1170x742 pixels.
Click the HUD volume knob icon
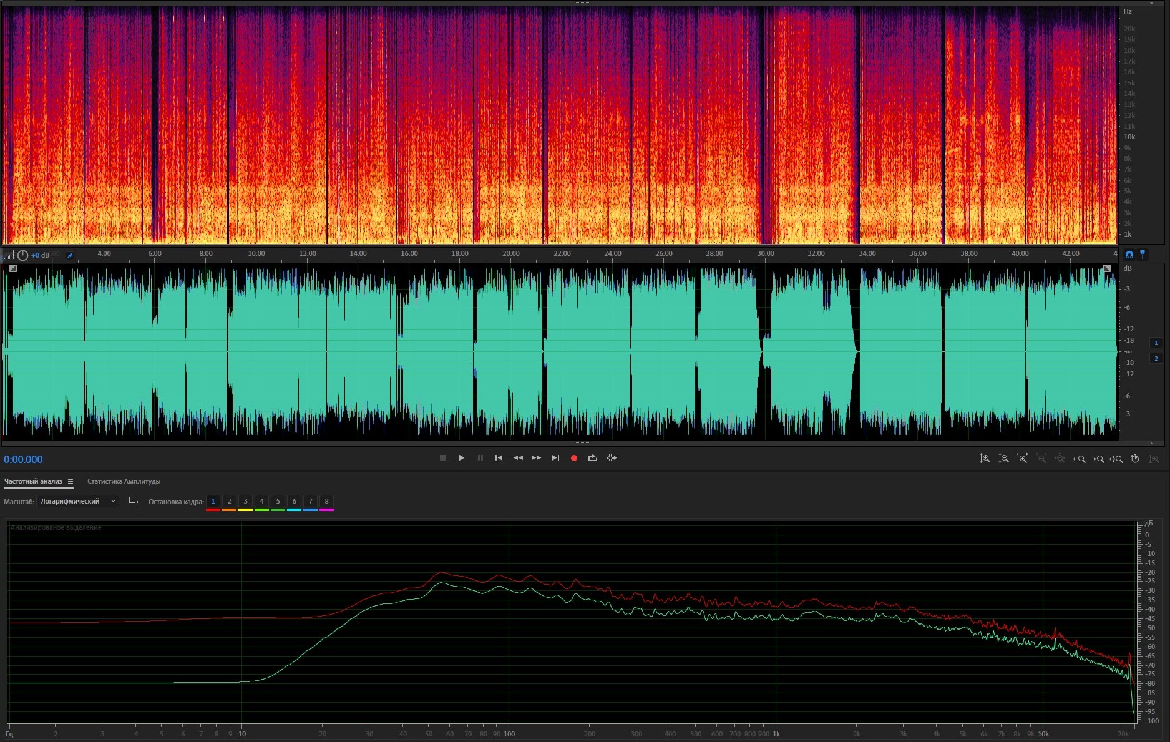(x=22, y=255)
